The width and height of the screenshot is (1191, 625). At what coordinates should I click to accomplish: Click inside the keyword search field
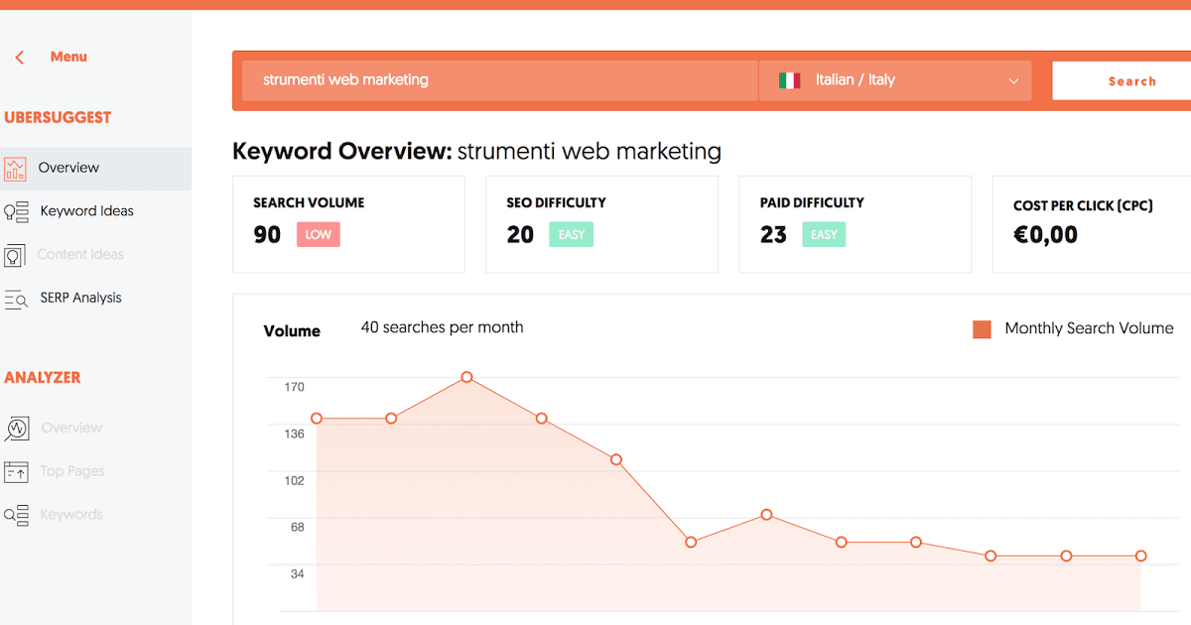[x=496, y=80]
